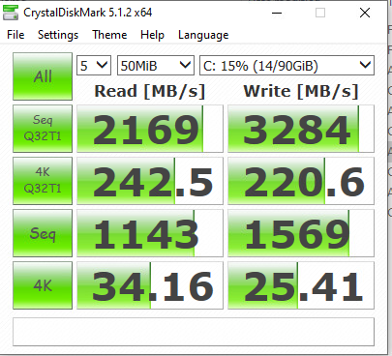Minimize the CrystalDiskMark window
This screenshot has width=392, height=356.
click(x=277, y=13)
